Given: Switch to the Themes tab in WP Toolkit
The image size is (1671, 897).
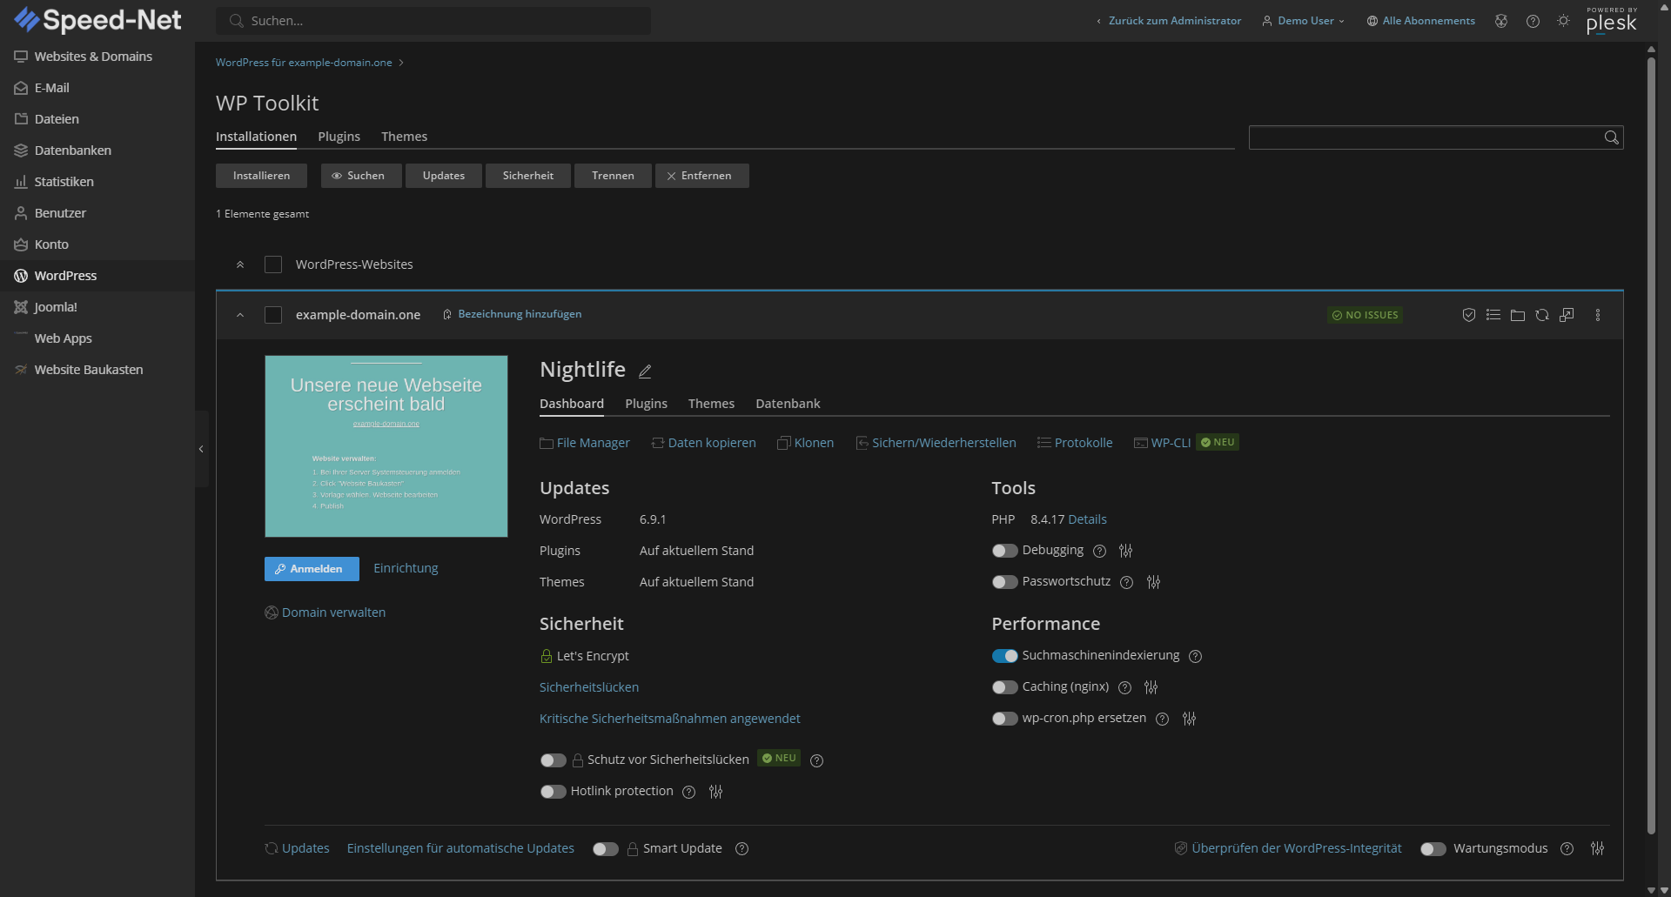Looking at the screenshot, I should pyautogui.click(x=404, y=137).
